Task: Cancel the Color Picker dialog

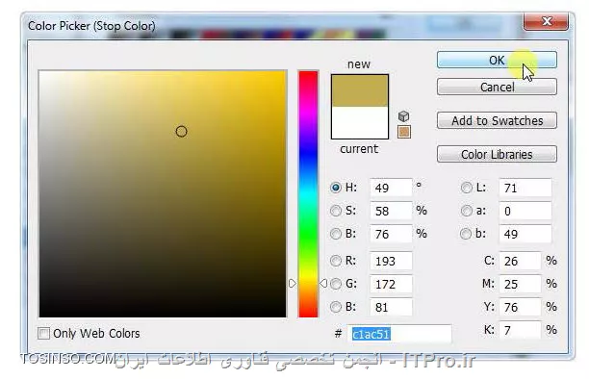Action: point(497,88)
